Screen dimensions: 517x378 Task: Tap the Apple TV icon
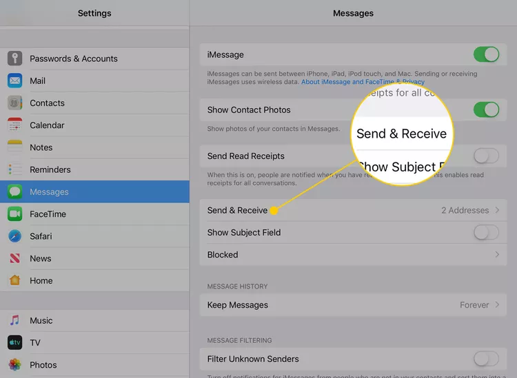pyautogui.click(x=15, y=343)
